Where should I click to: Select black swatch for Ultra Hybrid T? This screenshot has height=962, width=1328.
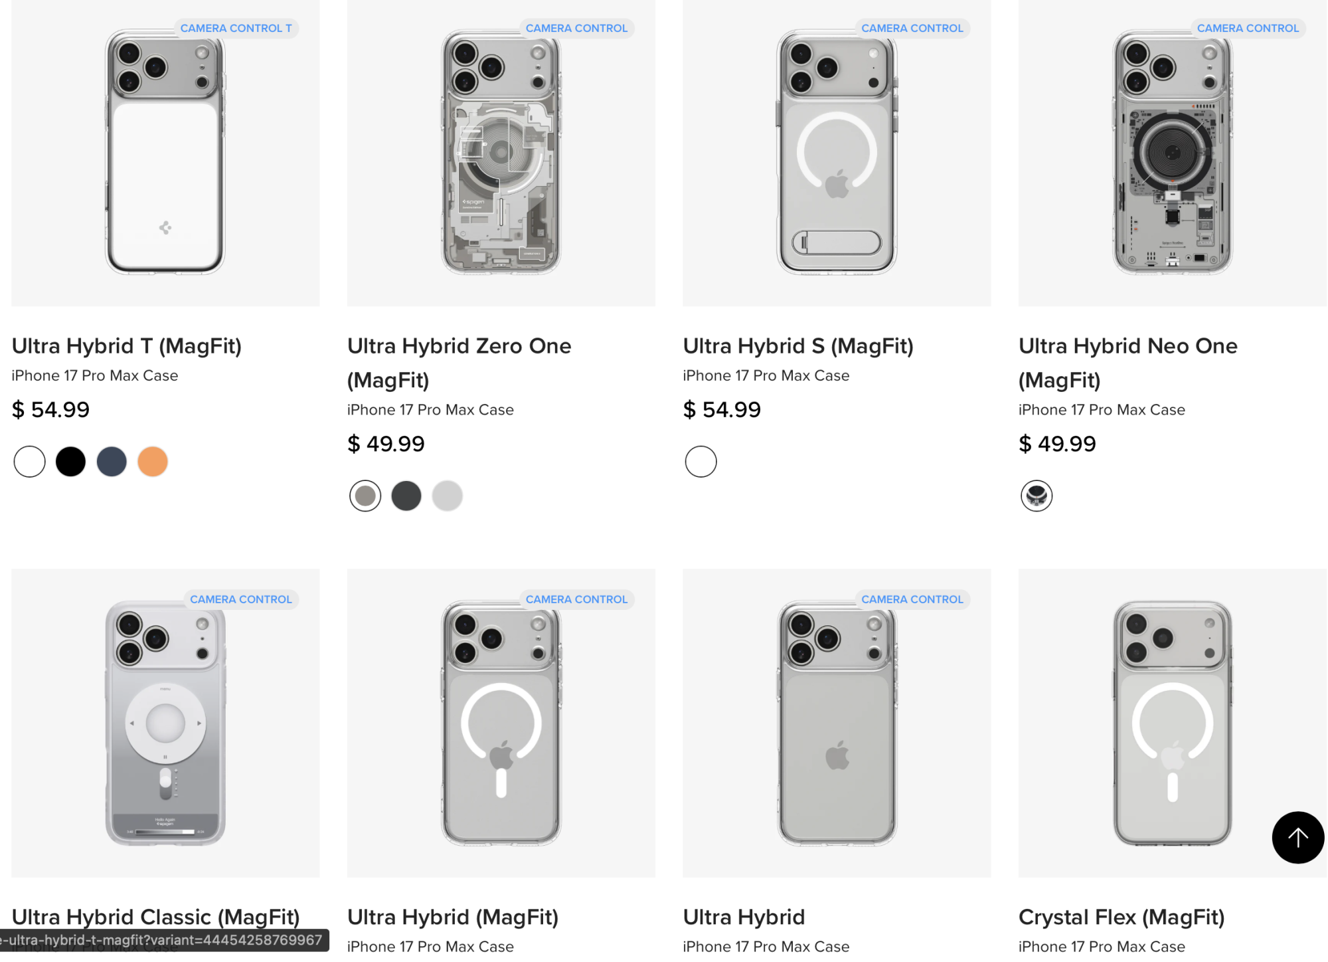click(x=70, y=462)
